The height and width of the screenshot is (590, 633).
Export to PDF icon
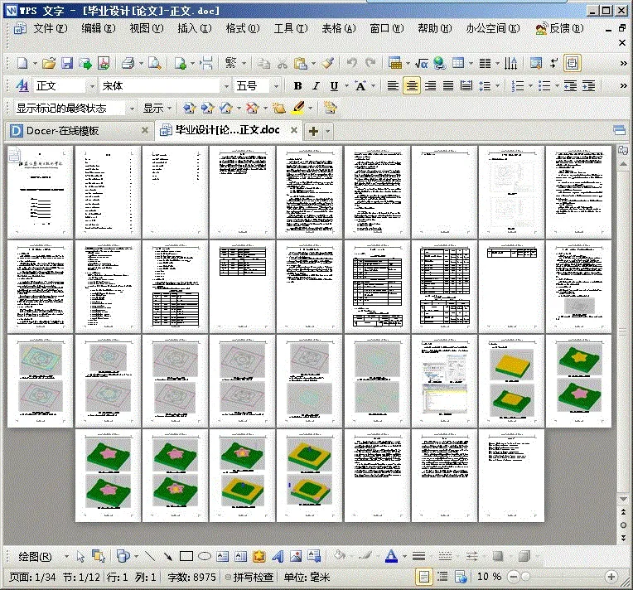(104, 64)
